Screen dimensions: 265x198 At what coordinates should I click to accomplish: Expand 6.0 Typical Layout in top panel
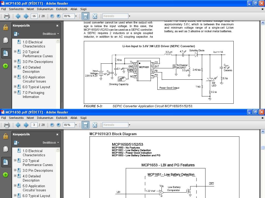[x=15, y=87]
